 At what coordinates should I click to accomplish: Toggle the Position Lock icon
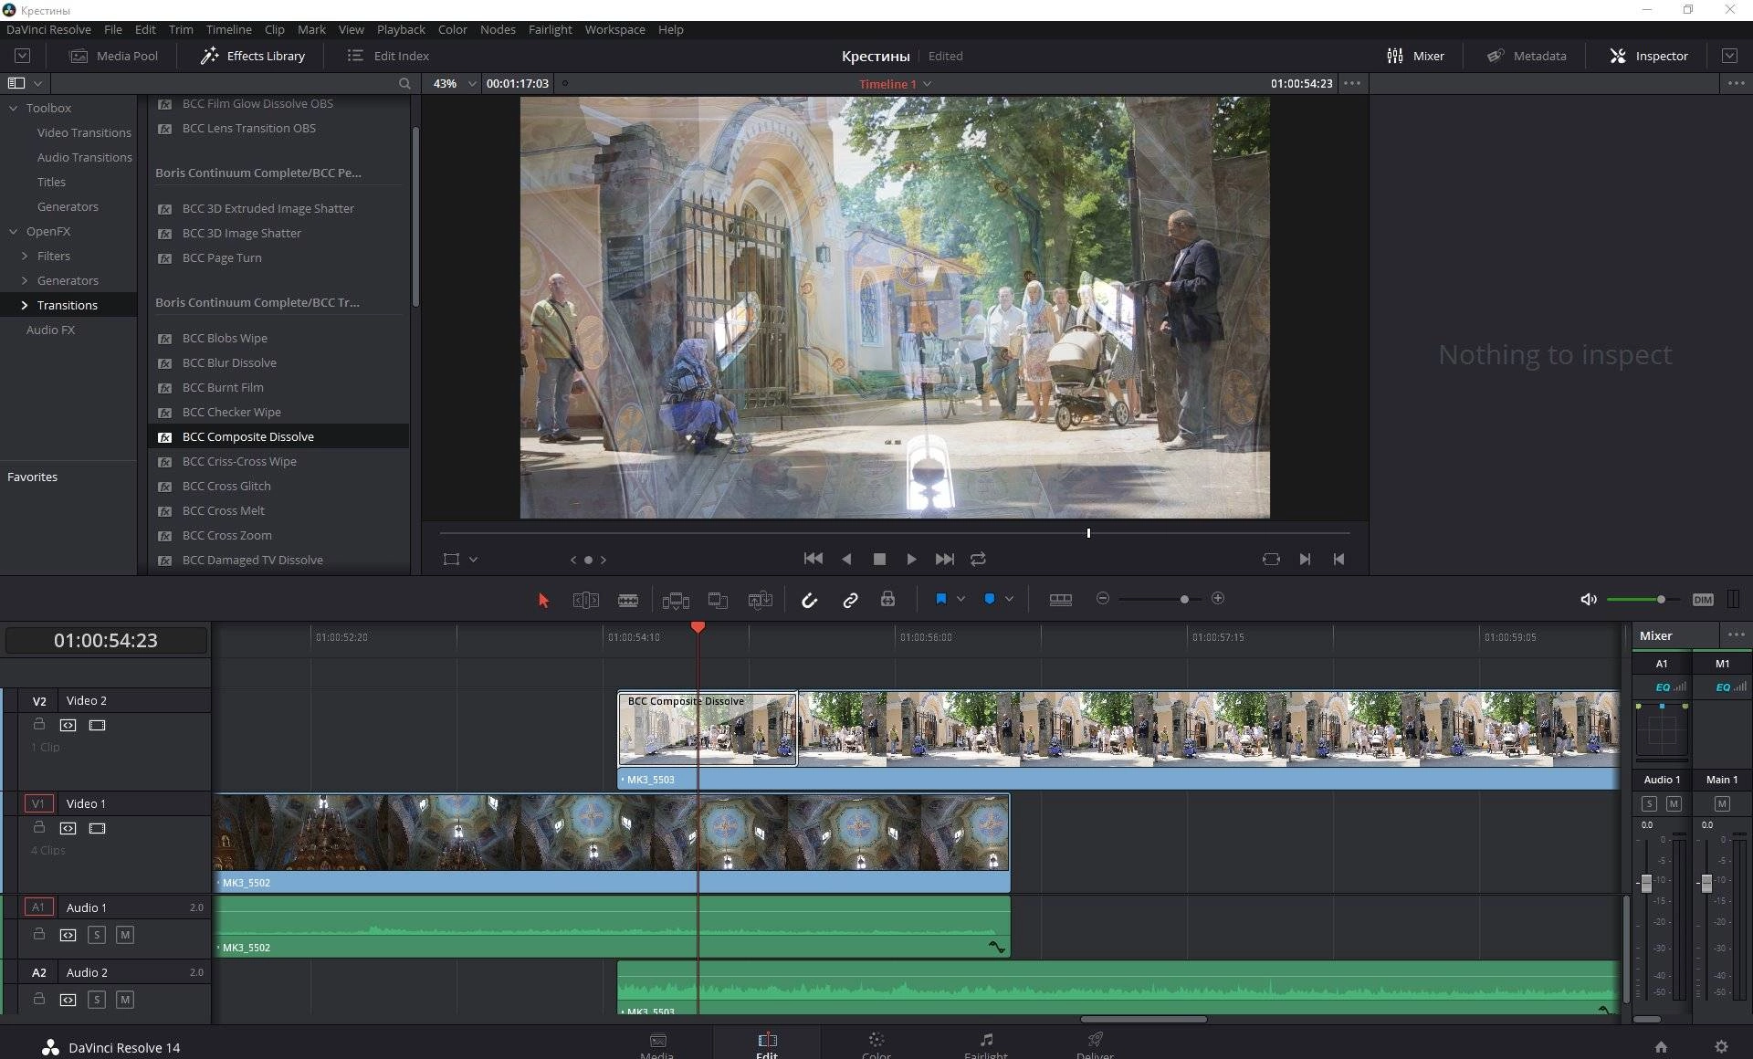pyautogui.click(x=887, y=599)
